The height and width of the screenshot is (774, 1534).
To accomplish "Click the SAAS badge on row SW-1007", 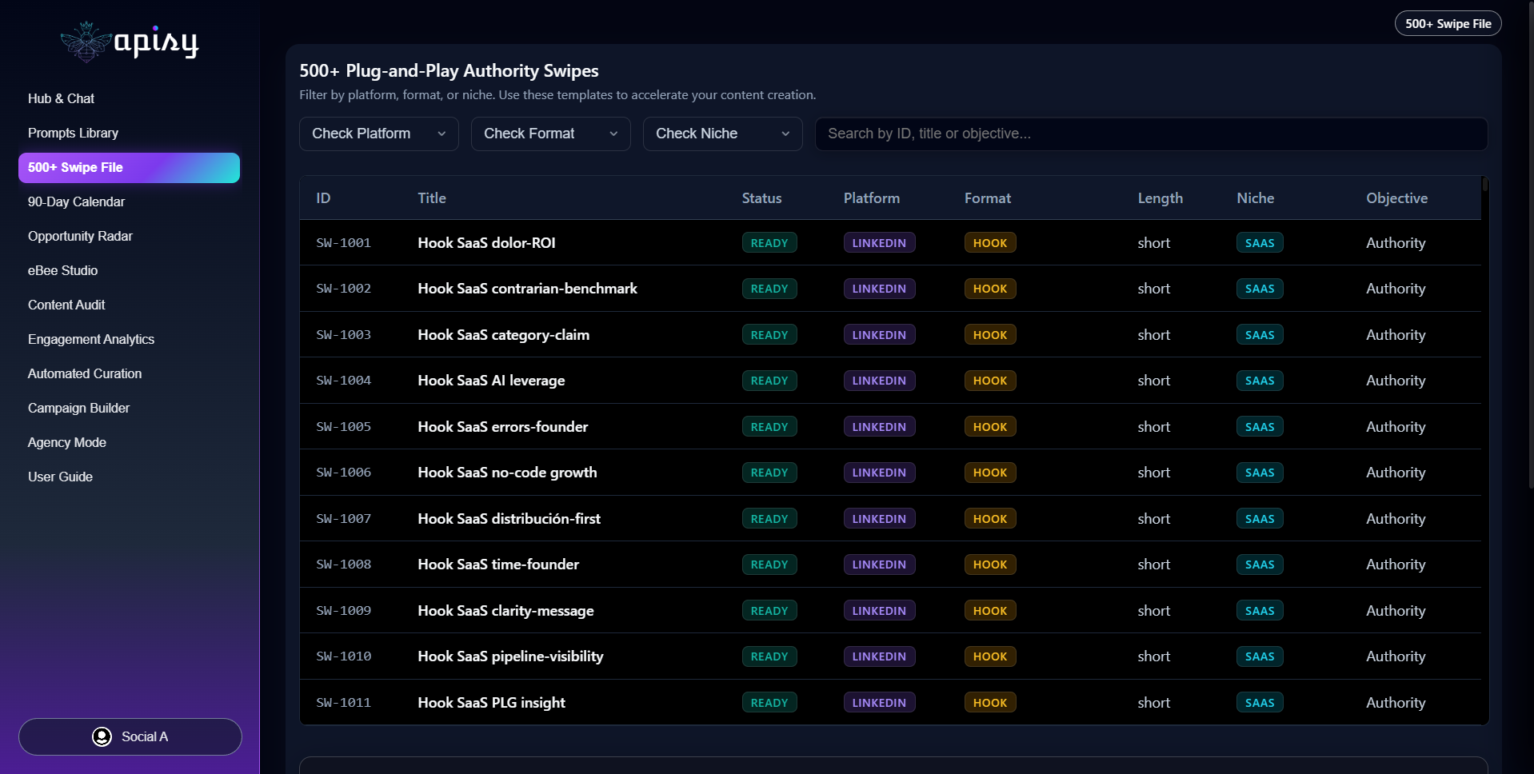I will [1260, 519].
